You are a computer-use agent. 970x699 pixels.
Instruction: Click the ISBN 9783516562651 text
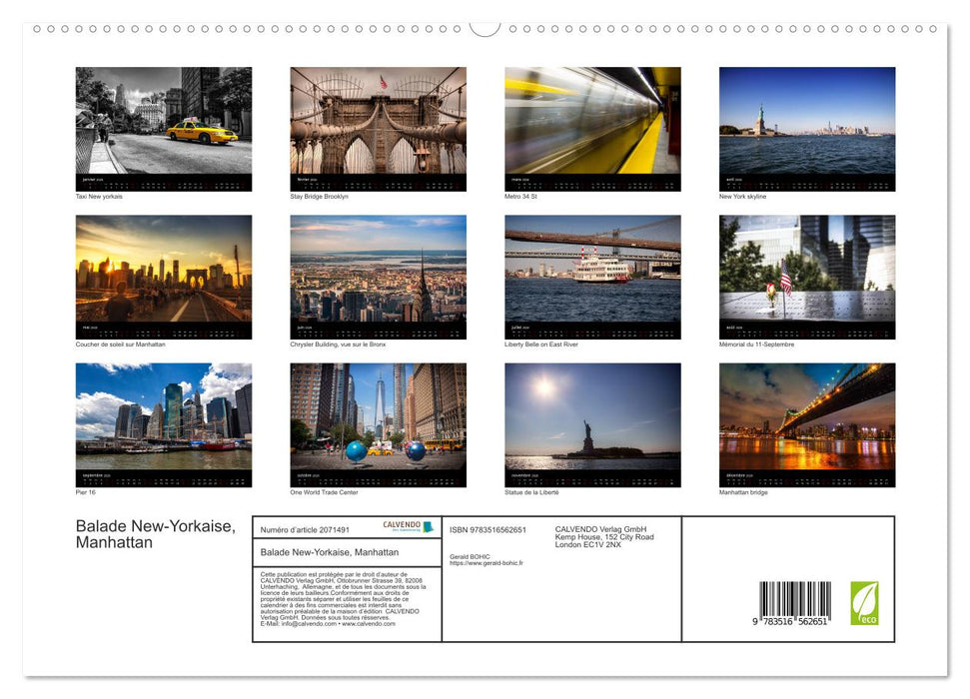(486, 530)
